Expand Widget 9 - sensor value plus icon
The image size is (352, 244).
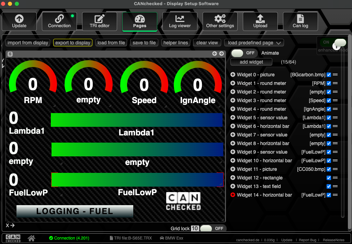click(233, 152)
